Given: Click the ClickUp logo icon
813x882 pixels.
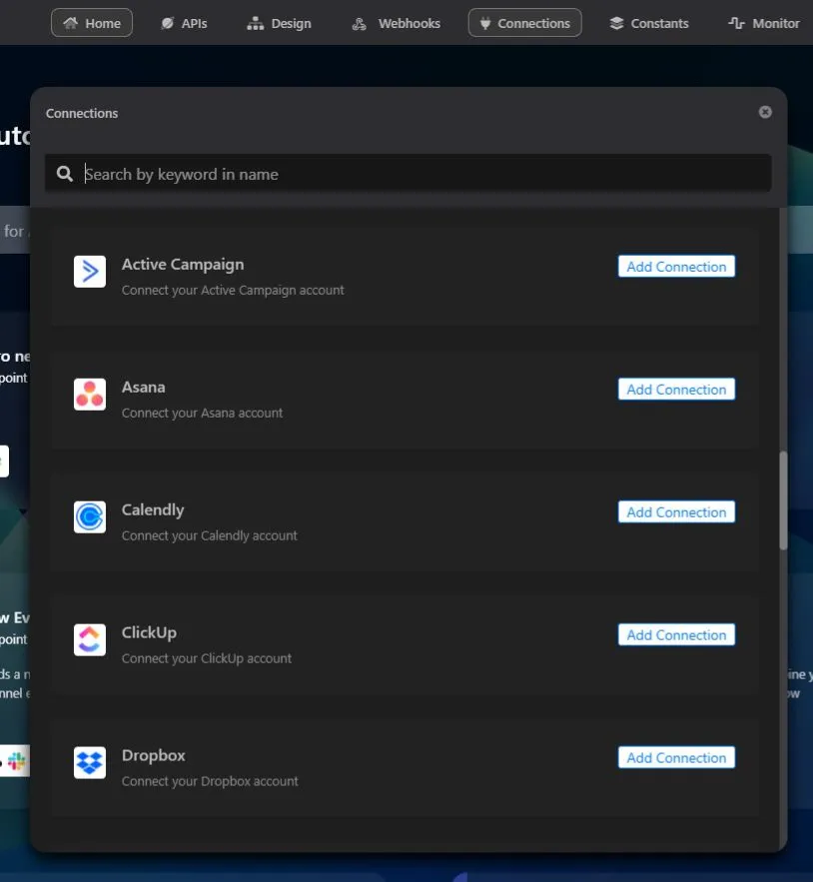Looking at the screenshot, I should (x=90, y=639).
